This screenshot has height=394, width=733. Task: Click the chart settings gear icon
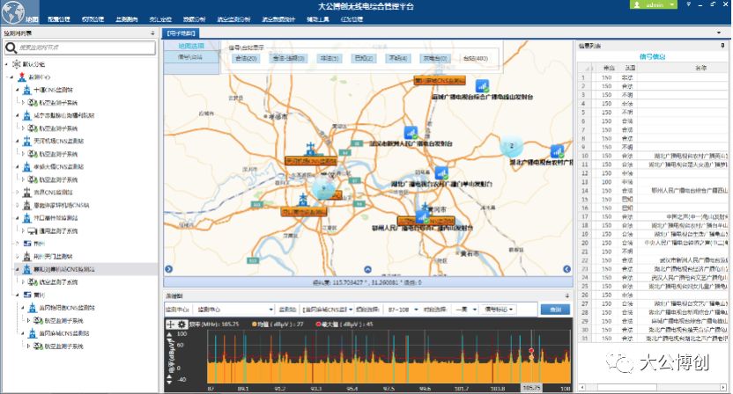183,325
